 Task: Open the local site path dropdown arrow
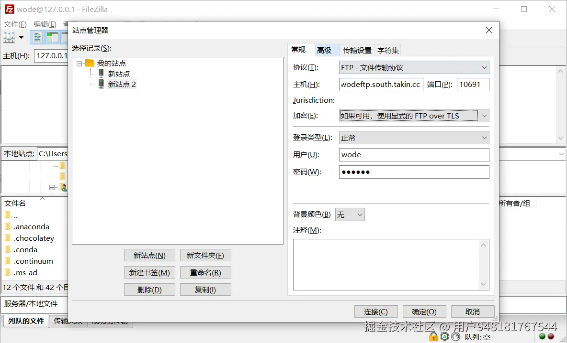[561, 154]
